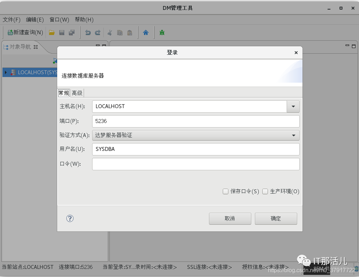This screenshot has width=359, height=277.
Task: Click the hostname field containing LOCALHOST
Action: (x=190, y=107)
